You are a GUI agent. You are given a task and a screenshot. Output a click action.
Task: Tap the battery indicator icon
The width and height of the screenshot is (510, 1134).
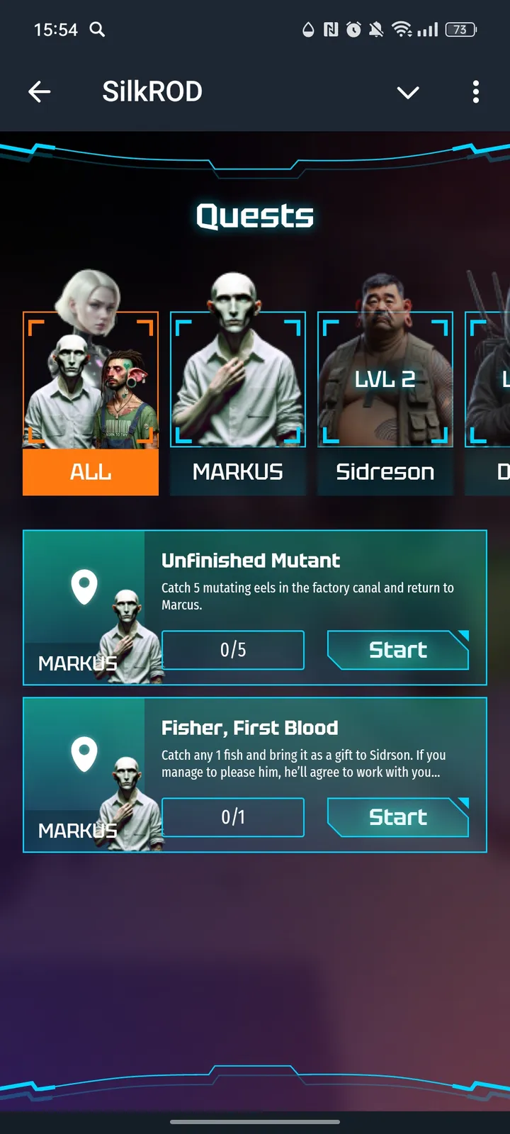460,29
